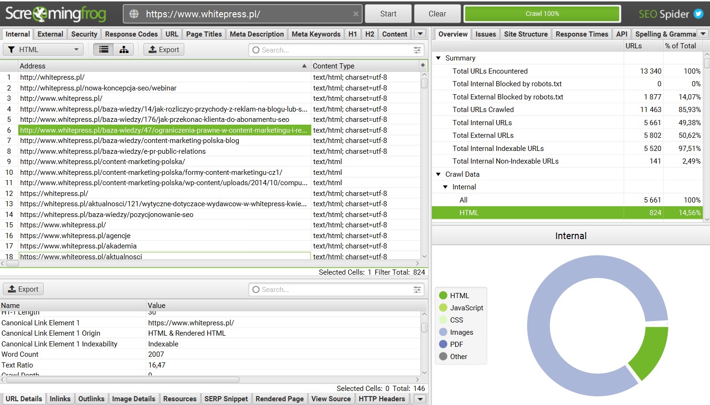
Task: Select the All row under Internal
Action: click(x=567, y=200)
